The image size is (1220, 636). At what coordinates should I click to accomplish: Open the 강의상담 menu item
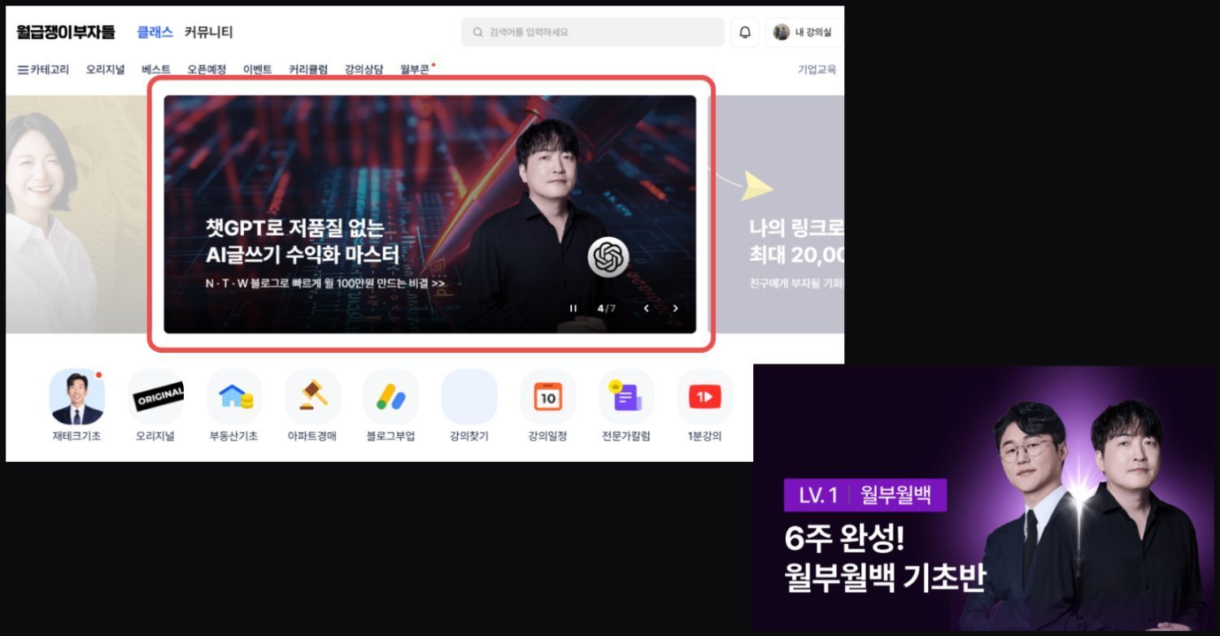pos(364,70)
